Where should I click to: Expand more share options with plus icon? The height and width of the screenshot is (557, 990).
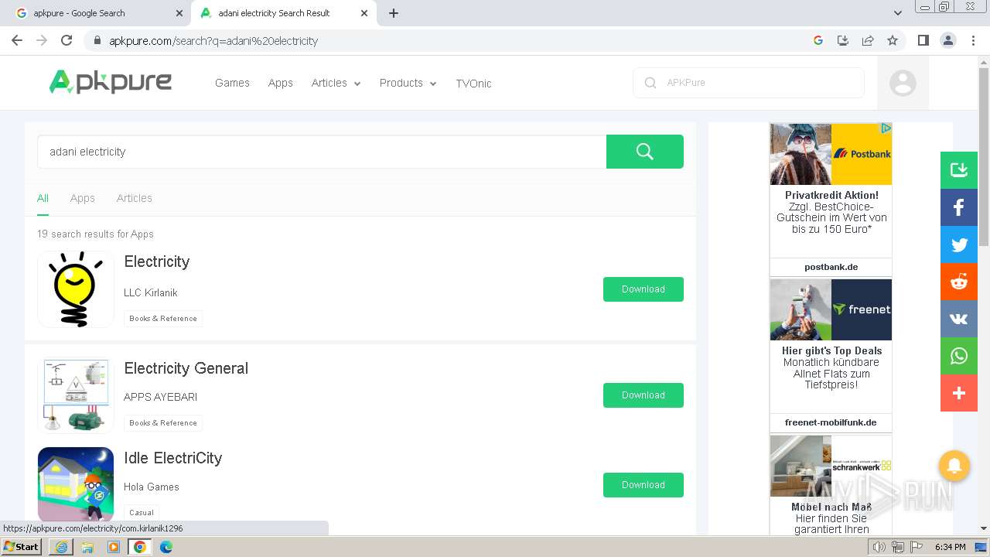tap(959, 393)
